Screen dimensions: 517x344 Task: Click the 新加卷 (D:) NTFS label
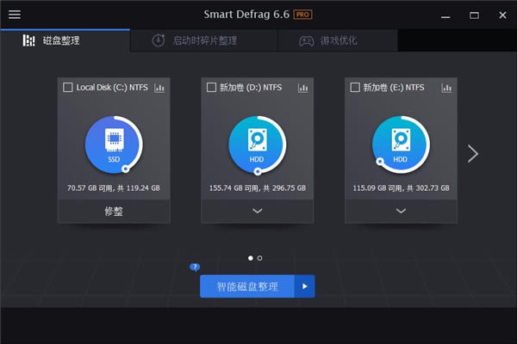tap(251, 87)
